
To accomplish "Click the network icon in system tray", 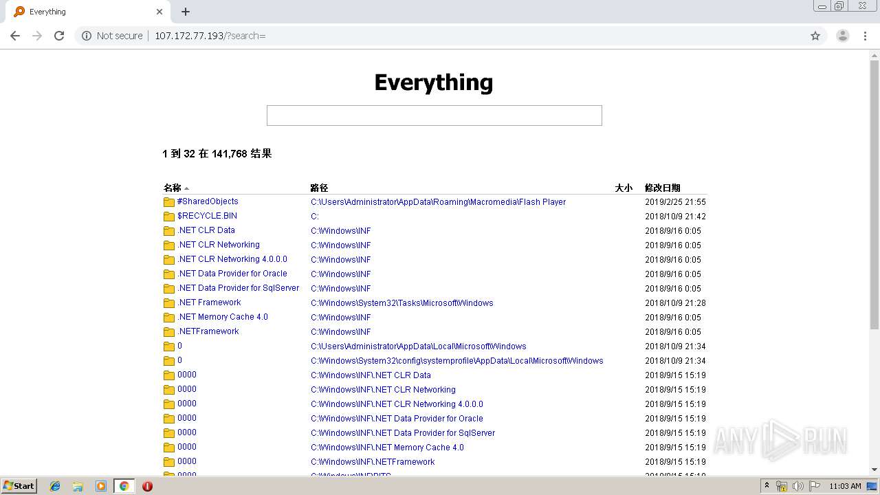I will tap(782, 486).
